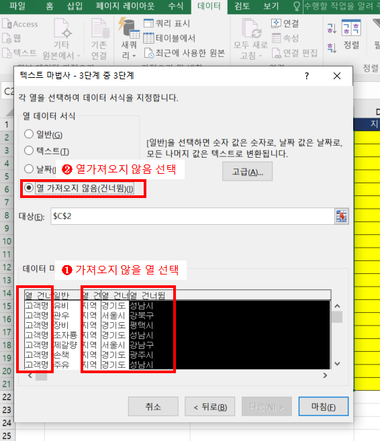Image resolution: width=380 pixels, height=441 pixels.
Task: Switch to the 홈 tab
Action: coord(50,6)
